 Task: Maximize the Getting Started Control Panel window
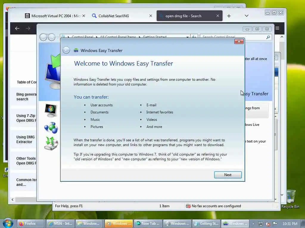(x=257, y=29)
